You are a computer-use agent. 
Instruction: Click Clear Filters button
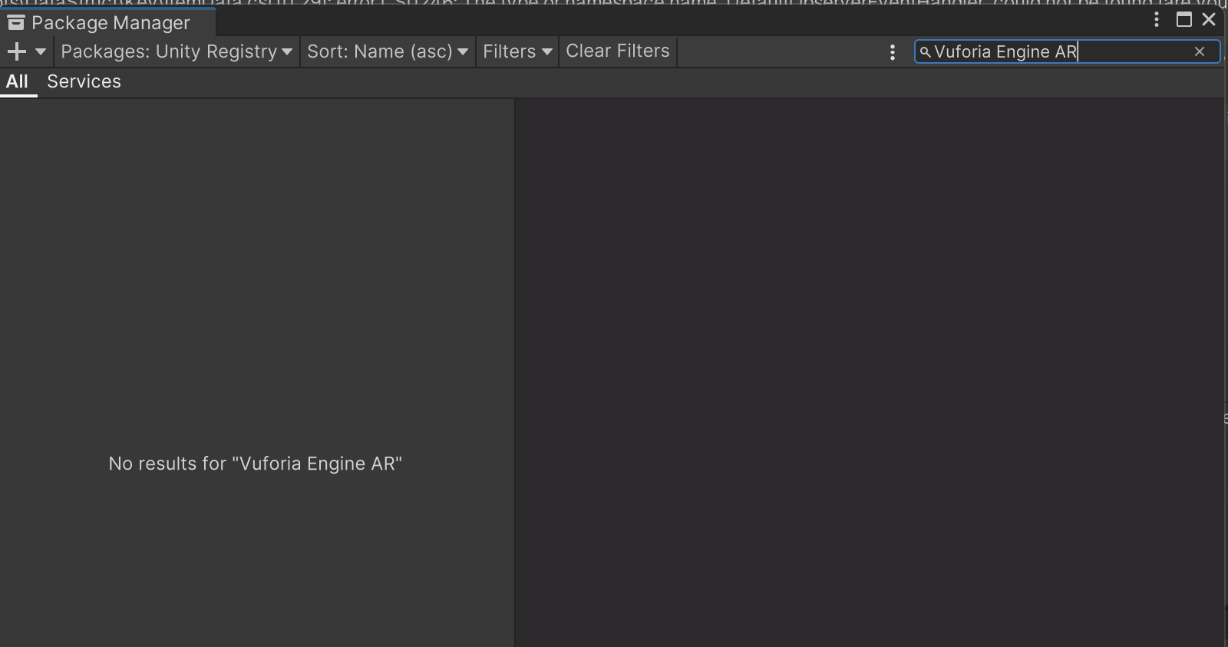[618, 51]
